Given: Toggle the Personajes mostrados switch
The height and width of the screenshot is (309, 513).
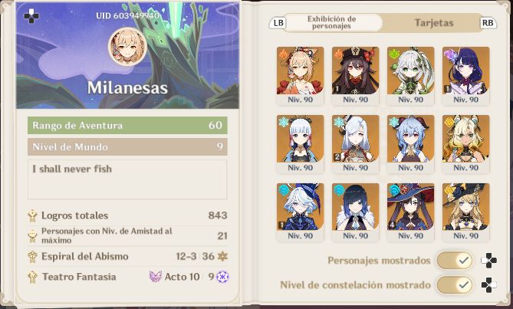Looking at the screenshot, I should (455, 261).
